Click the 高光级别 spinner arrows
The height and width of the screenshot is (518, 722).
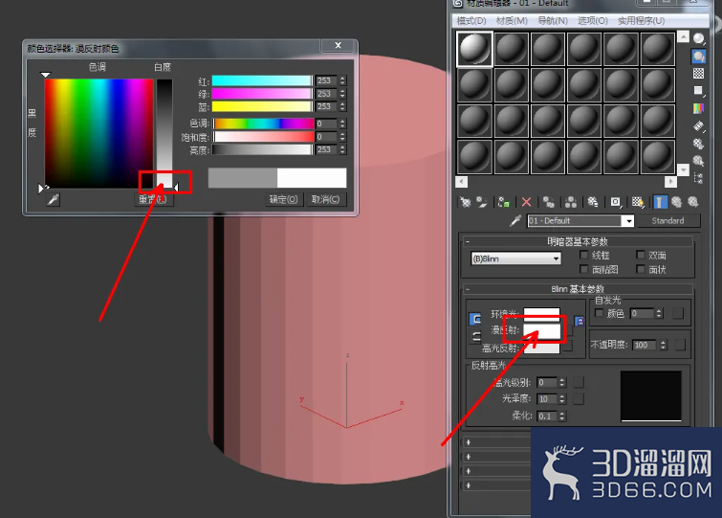(561, 382)
